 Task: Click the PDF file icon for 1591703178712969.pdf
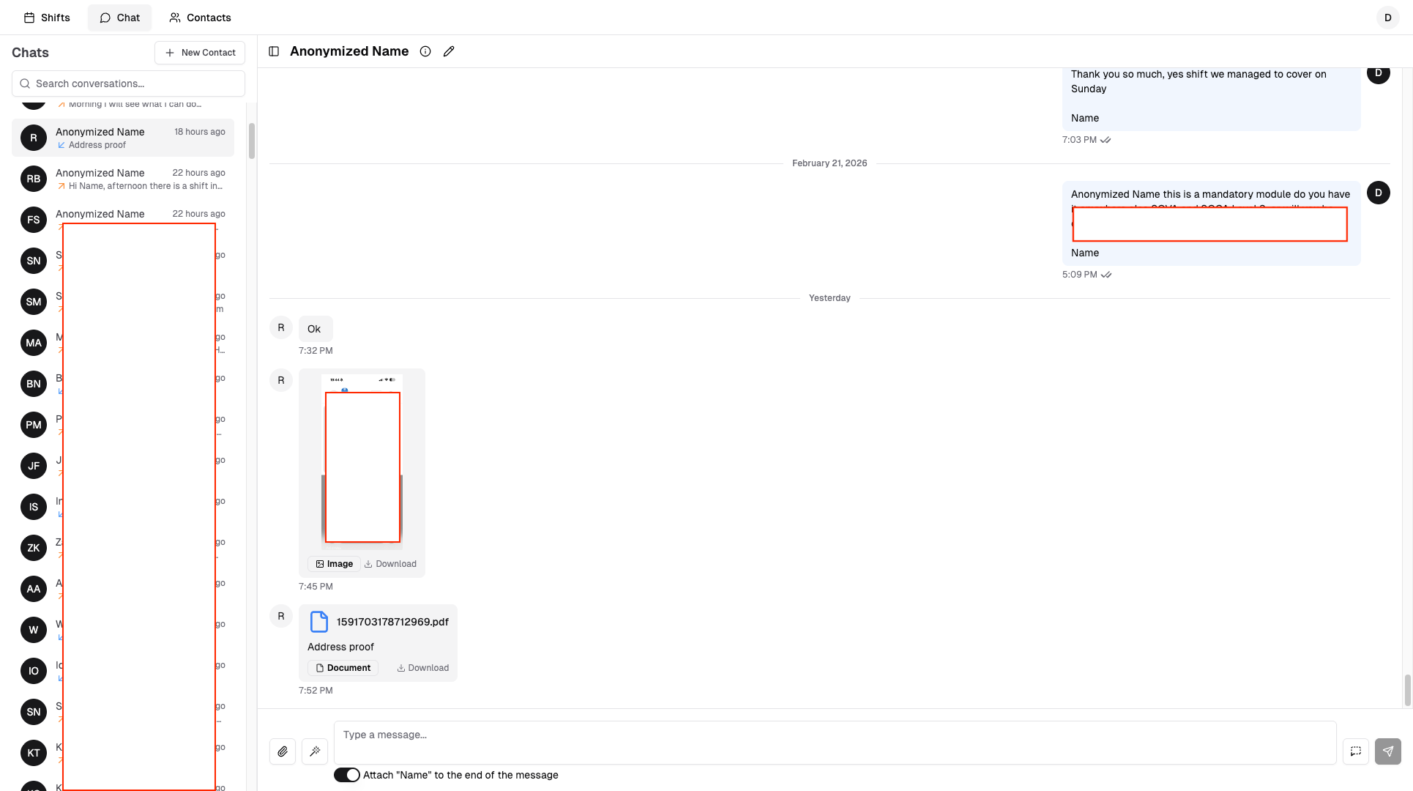point(319,622)
